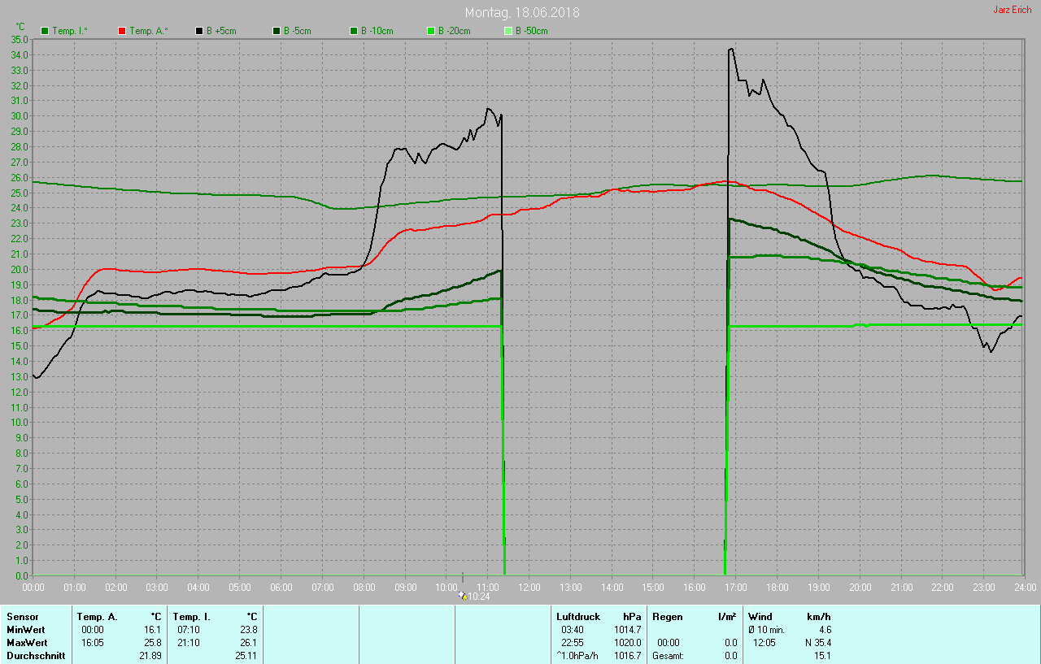
Task: Click the B -50cm legend color square
Action: click(508, 31)
